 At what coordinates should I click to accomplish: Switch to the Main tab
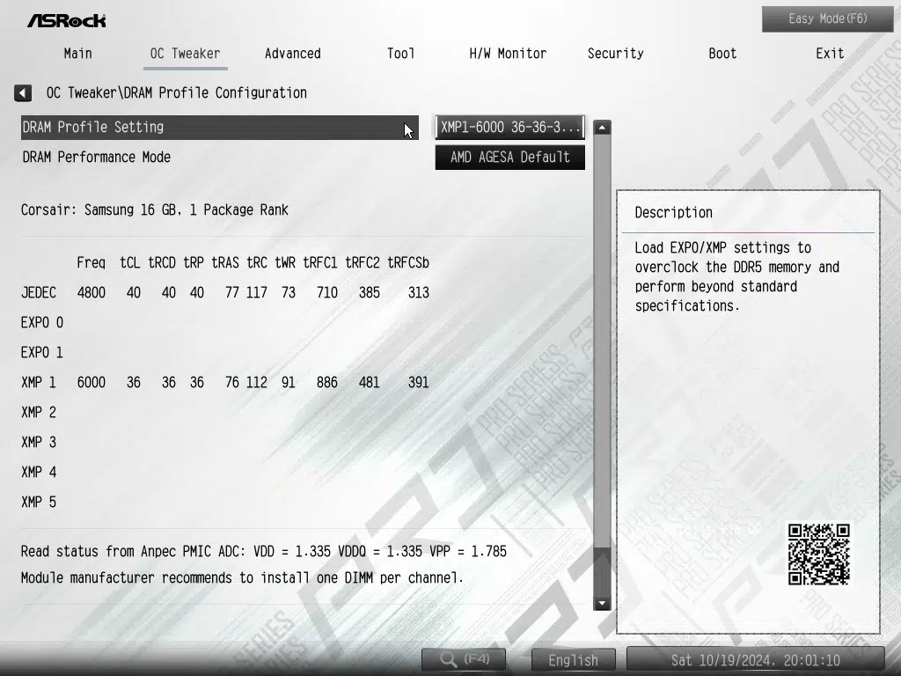[77, 54]
